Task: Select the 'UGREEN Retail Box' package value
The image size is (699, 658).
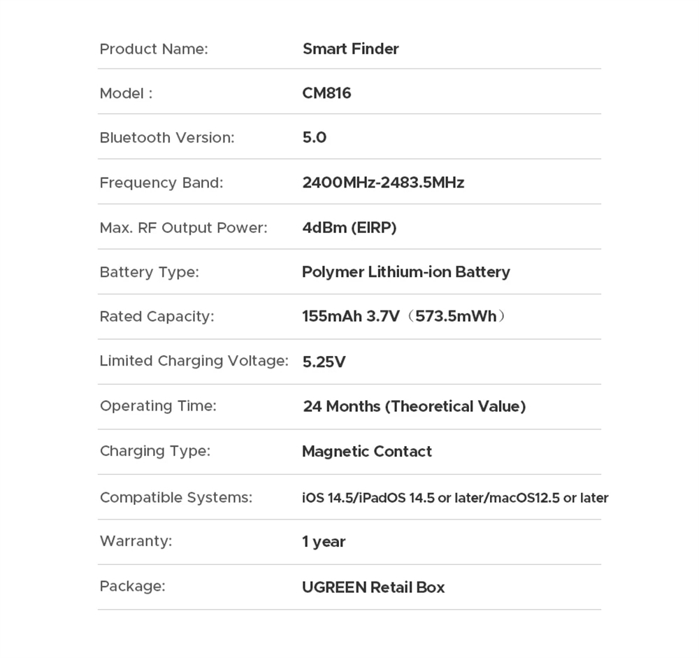Action: point(373,587)
